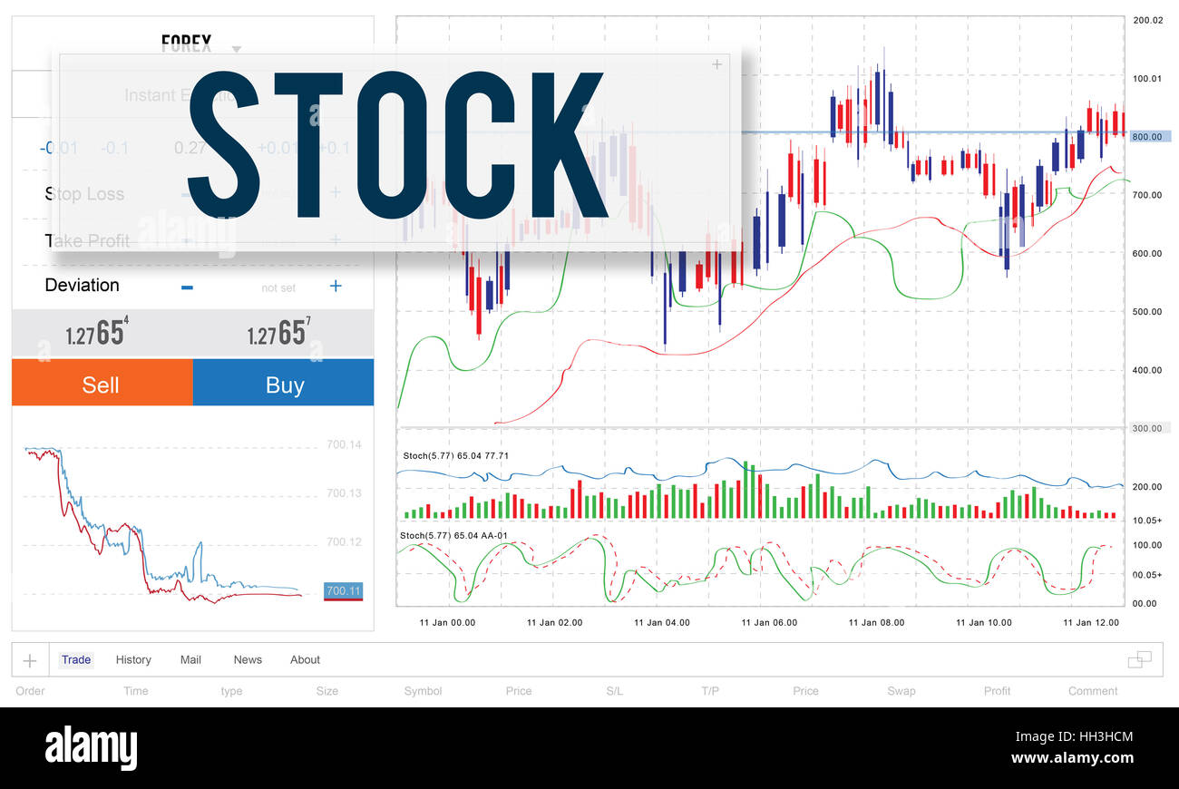1179x789 pixels.
Task: Open the News tab
Action: coord(248,659)
